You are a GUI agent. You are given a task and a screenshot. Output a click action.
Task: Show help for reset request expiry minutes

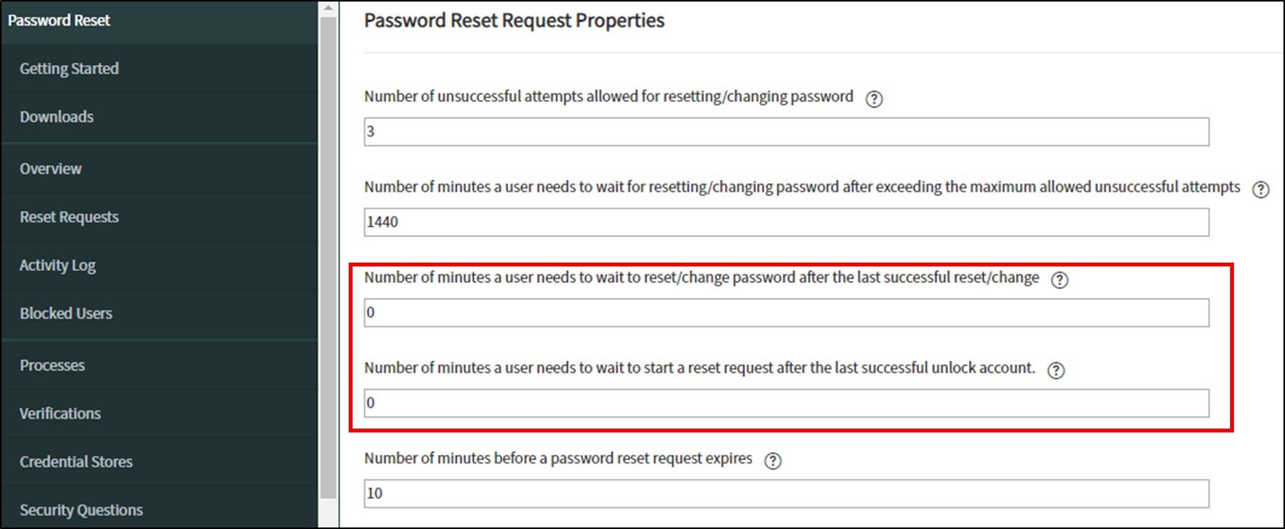point(772,461)
